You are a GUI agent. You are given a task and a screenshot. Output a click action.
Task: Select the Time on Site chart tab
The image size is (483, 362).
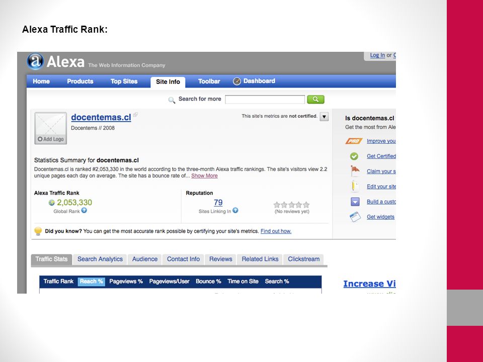click(x=243, y=282)
